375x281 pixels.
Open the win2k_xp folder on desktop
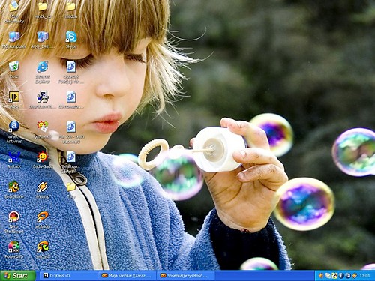pyautogui.click(x=43, y=7)
